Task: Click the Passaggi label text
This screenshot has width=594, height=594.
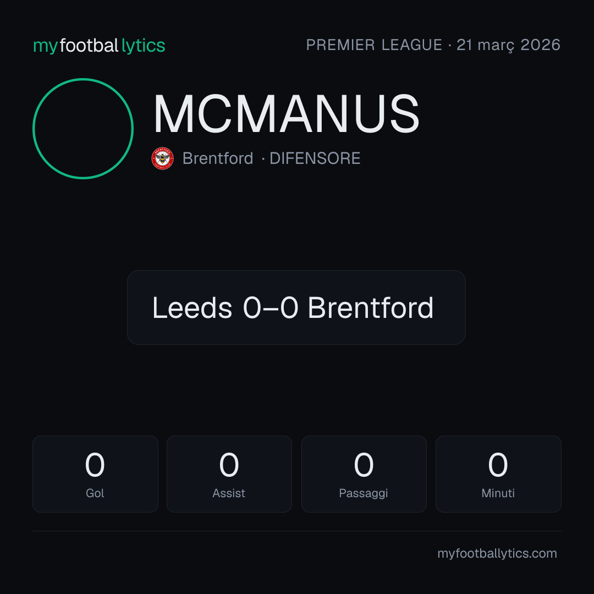Action: click(364, 493)
